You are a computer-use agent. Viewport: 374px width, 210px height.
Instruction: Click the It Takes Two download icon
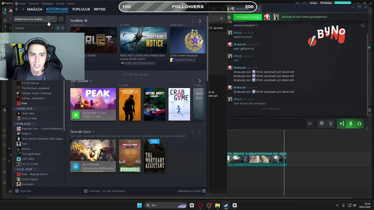tap(76, 166)
